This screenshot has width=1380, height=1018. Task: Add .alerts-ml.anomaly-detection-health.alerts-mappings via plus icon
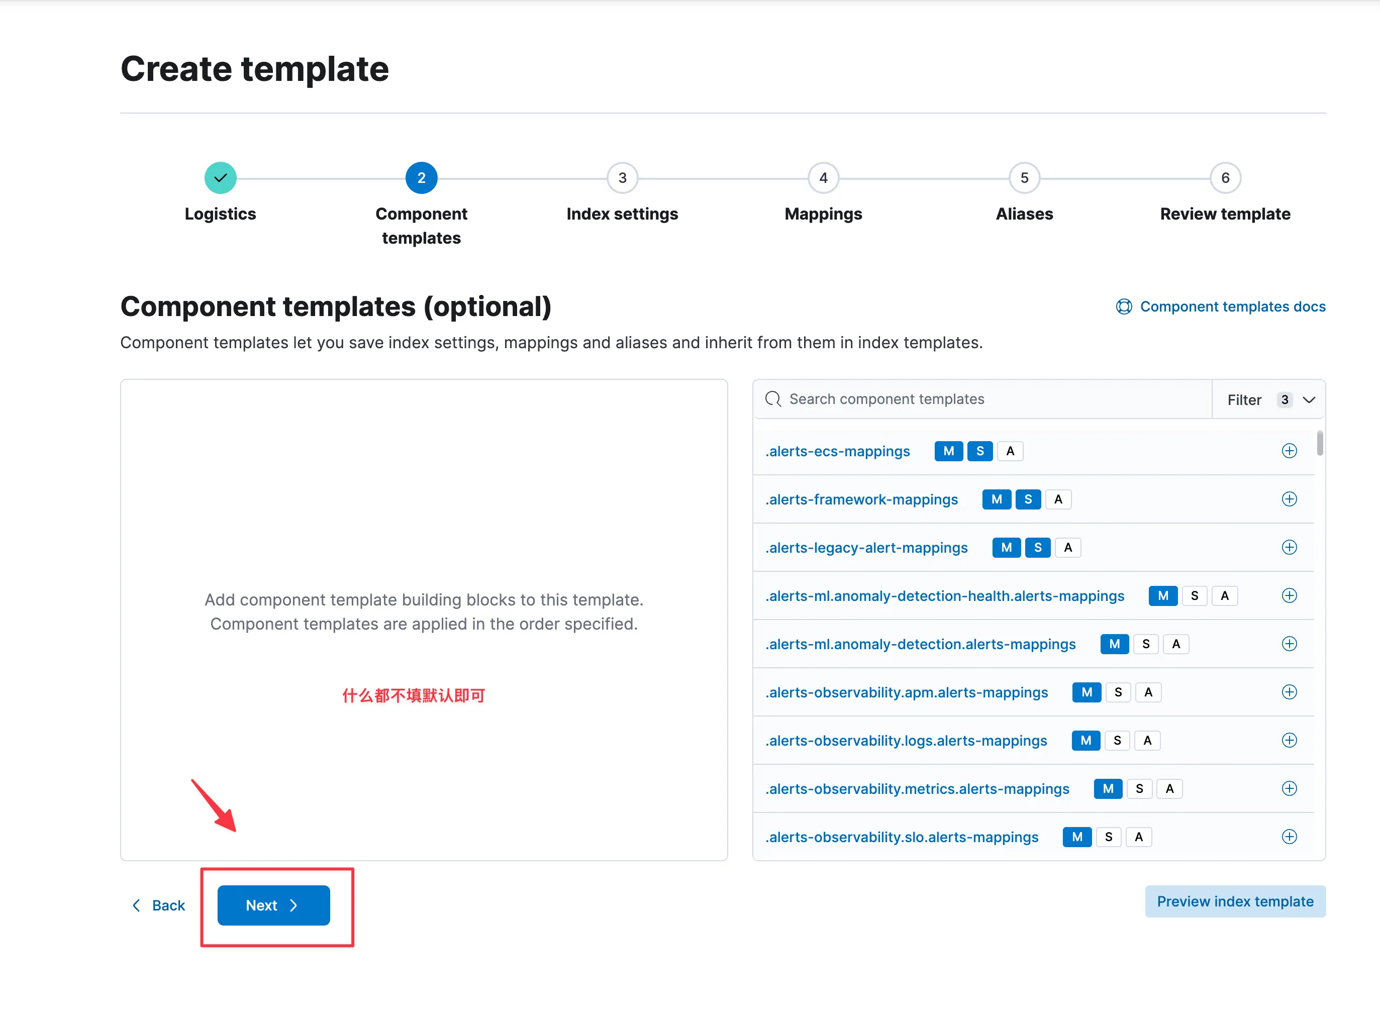[1289, 595]
